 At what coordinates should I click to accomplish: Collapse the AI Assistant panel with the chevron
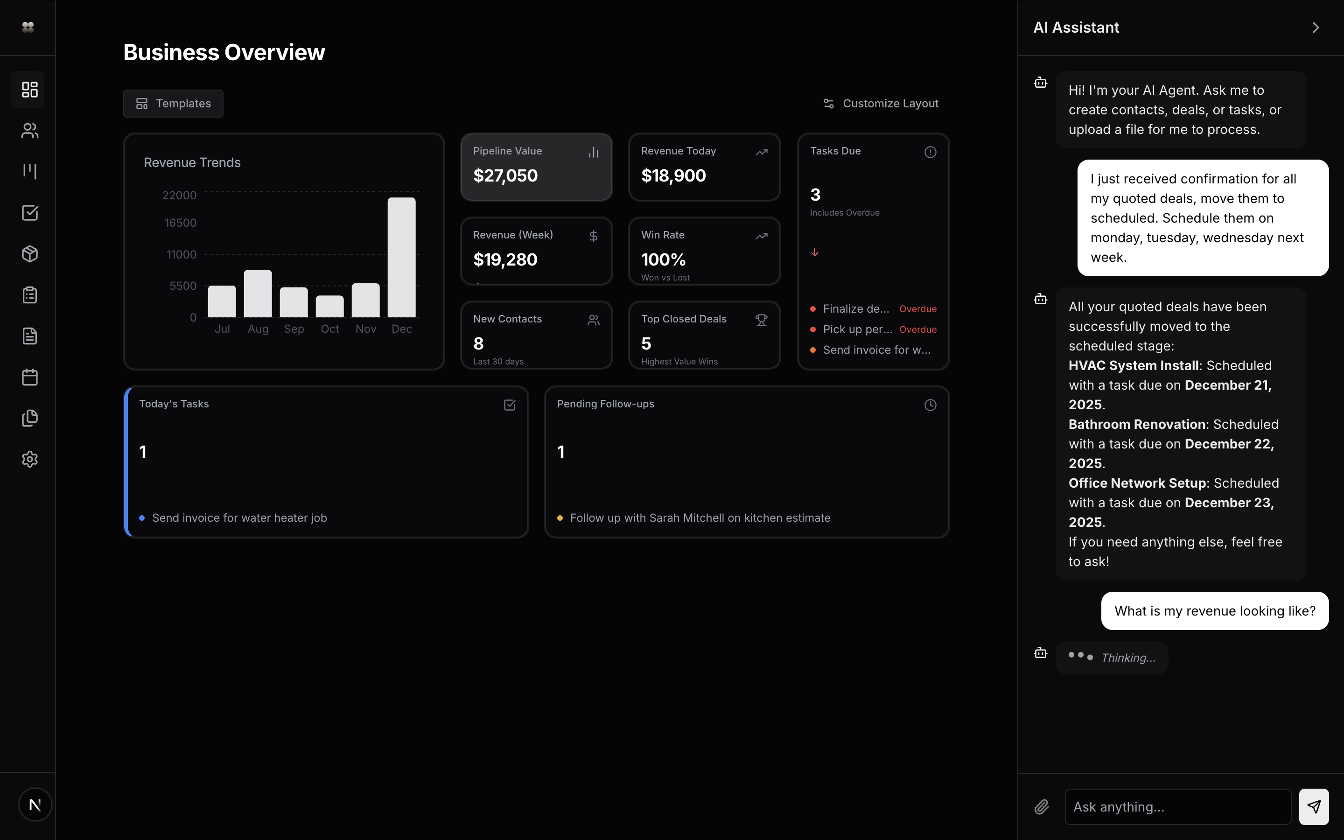click(1315, 28)
